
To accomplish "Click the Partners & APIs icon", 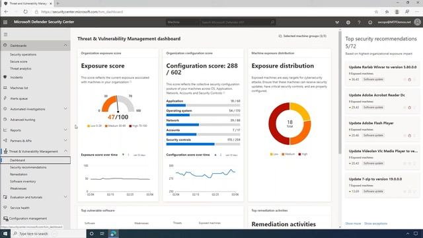I will coord(5,141).
